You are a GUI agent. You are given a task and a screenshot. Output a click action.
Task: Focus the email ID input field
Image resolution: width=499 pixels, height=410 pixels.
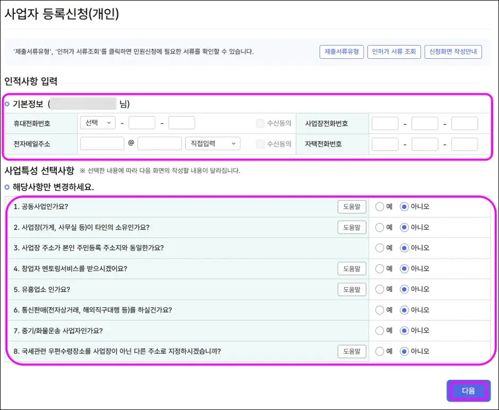point(102,144)
